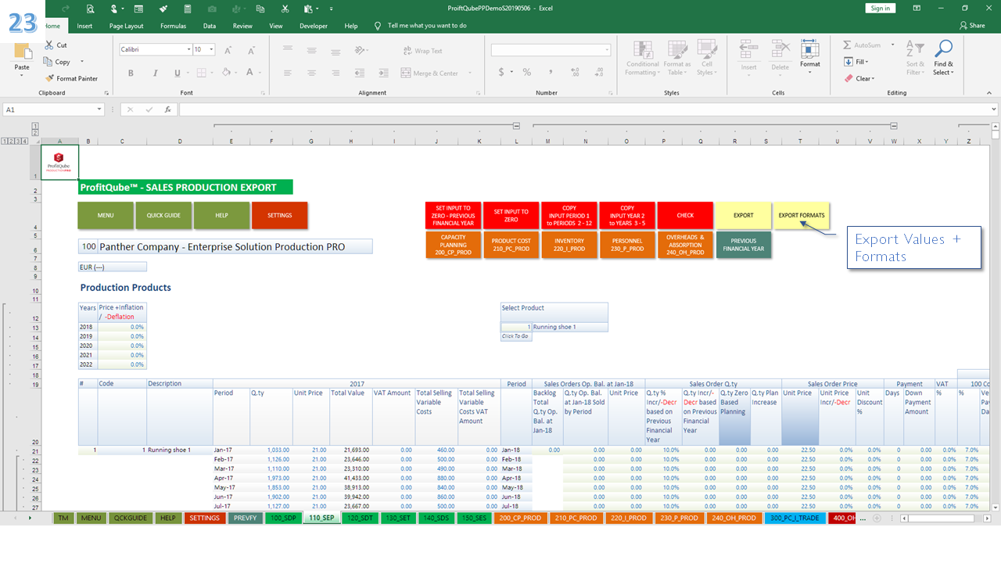
Task: Open the Clear eraser dropdown
Action: pos(859,78)
